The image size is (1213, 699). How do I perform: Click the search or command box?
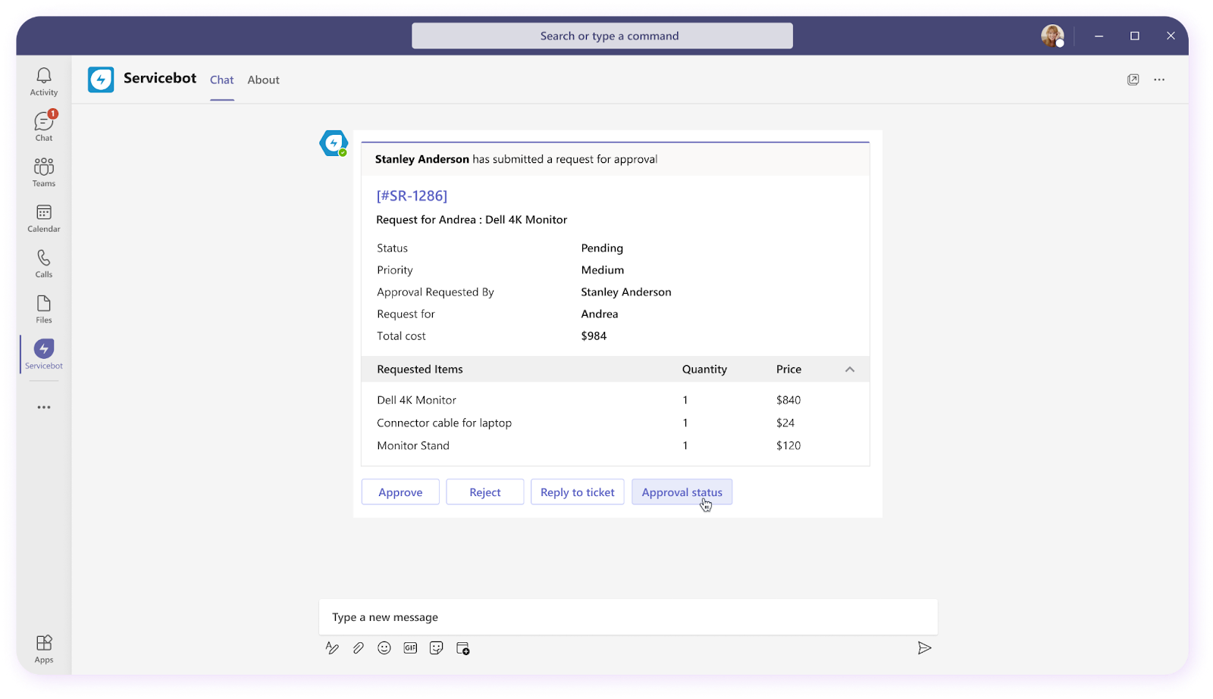[x=602, y=36]
